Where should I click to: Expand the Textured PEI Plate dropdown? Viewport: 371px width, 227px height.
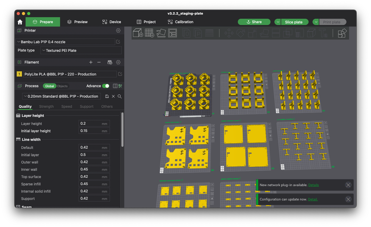81,51
